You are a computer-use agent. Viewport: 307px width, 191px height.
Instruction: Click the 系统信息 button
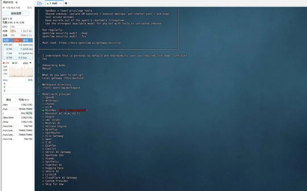16,13
